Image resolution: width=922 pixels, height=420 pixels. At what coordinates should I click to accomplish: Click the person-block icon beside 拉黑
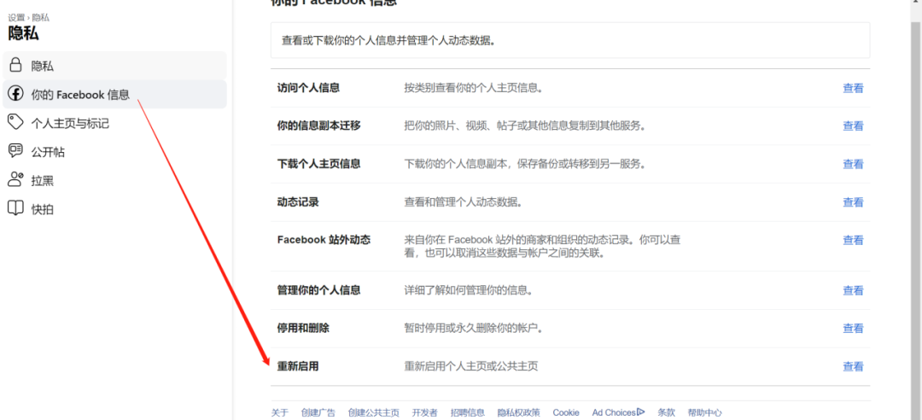pos(15,179)
